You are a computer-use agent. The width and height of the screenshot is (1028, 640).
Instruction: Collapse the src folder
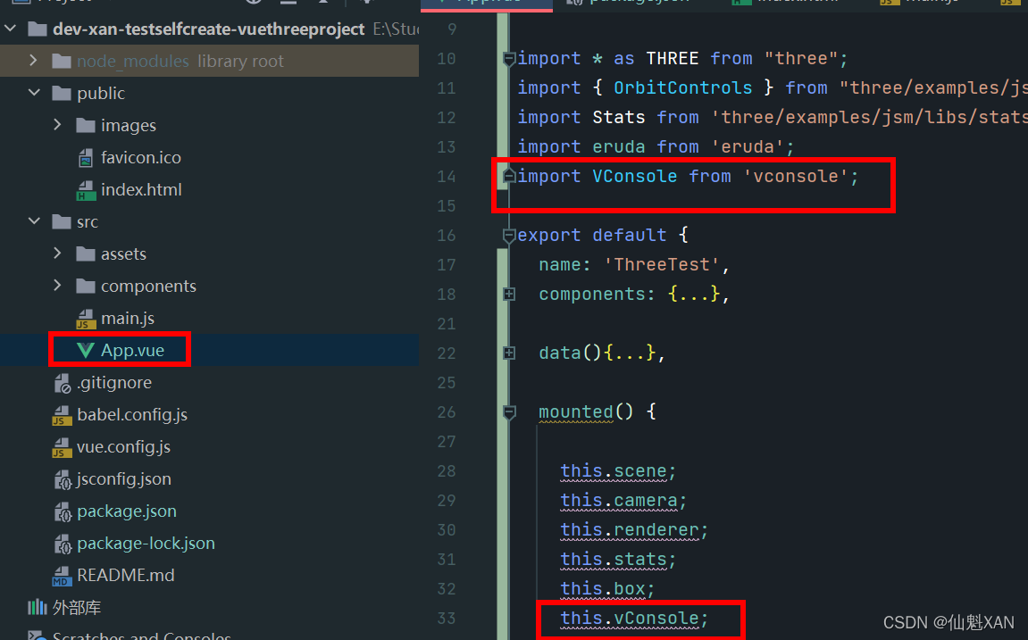click(x=34, y=221)
